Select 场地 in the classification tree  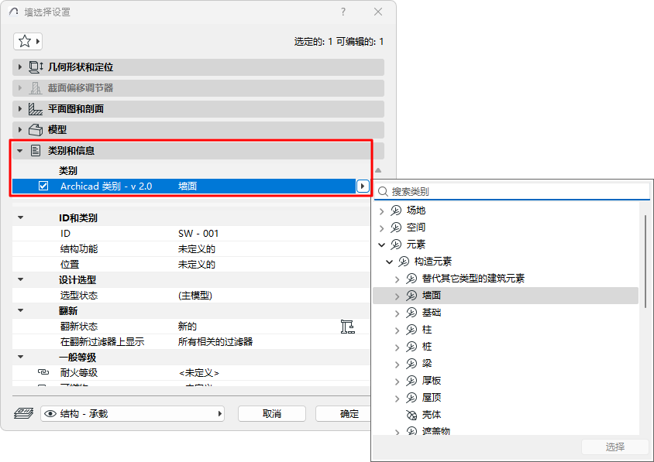click(416, 210)
